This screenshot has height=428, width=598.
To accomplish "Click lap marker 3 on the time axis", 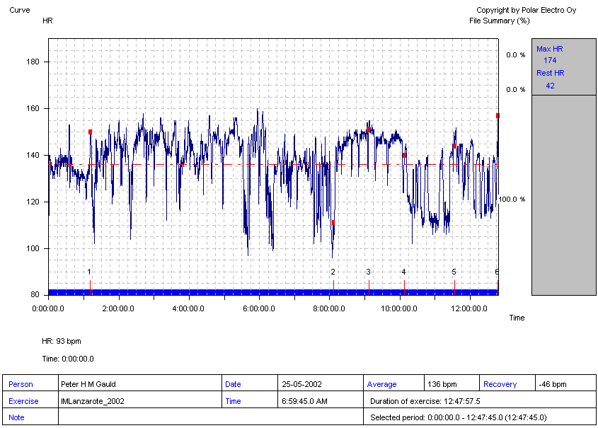I will 368,272.
